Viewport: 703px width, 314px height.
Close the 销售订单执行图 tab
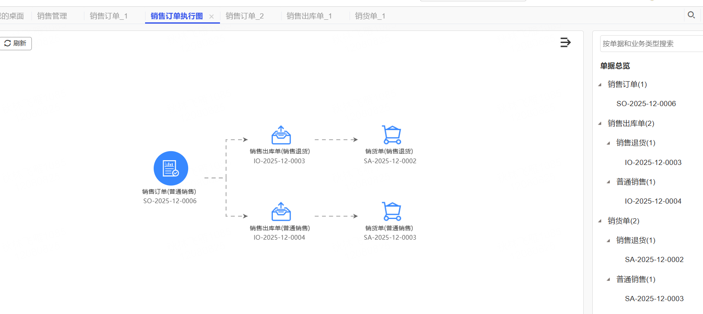pyautogui.click(x=211, y=16)
